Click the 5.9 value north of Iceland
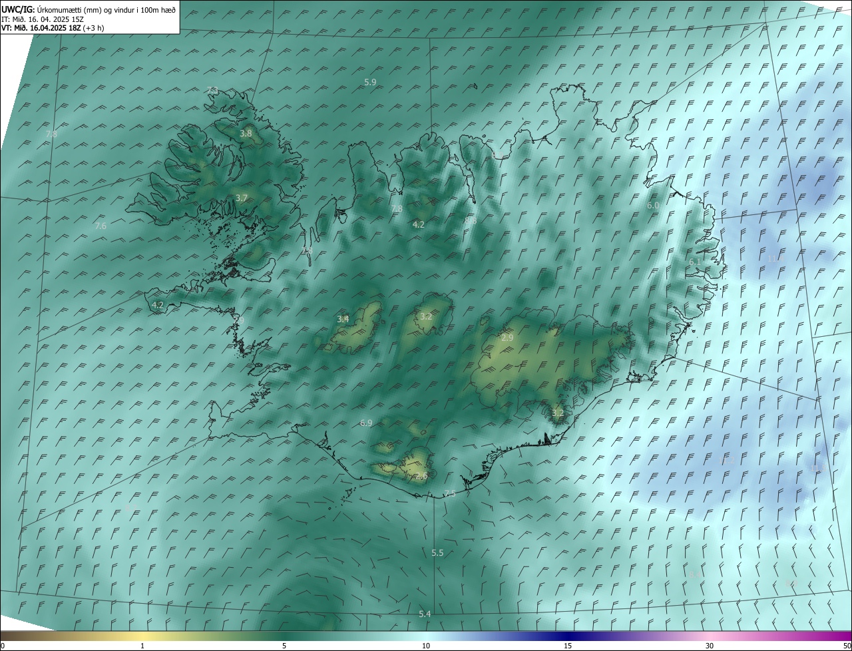The width and height of the screenshot is (852, 651). tap(371, 82)
